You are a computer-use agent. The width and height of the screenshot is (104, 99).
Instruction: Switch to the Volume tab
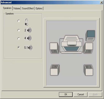click(17, 8)
